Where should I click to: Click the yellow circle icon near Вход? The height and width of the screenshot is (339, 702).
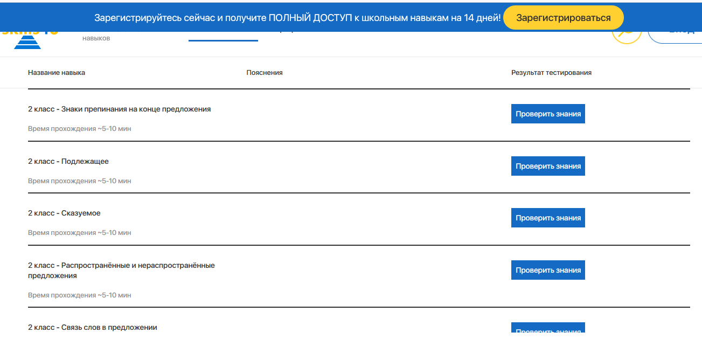pyautogui.click(x=627, y=37)
